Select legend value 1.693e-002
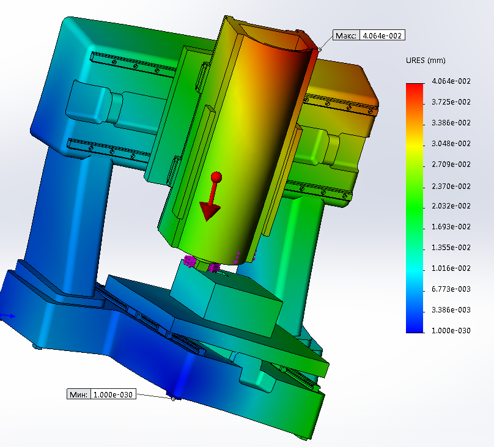Viewport: 494px width, 447px height. [451, 226]
